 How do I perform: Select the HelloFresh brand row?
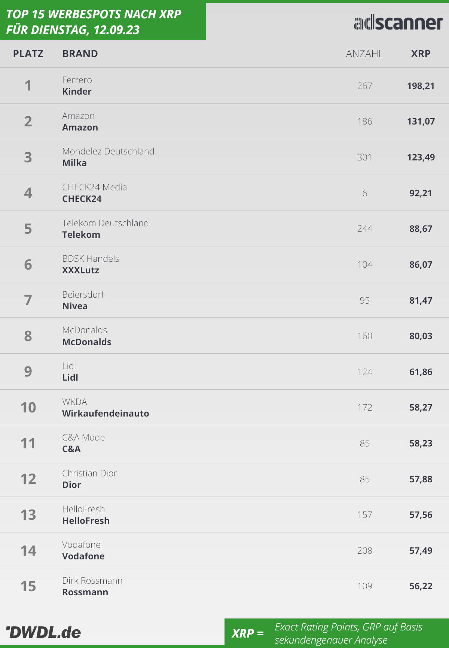[x=224, y=515]
